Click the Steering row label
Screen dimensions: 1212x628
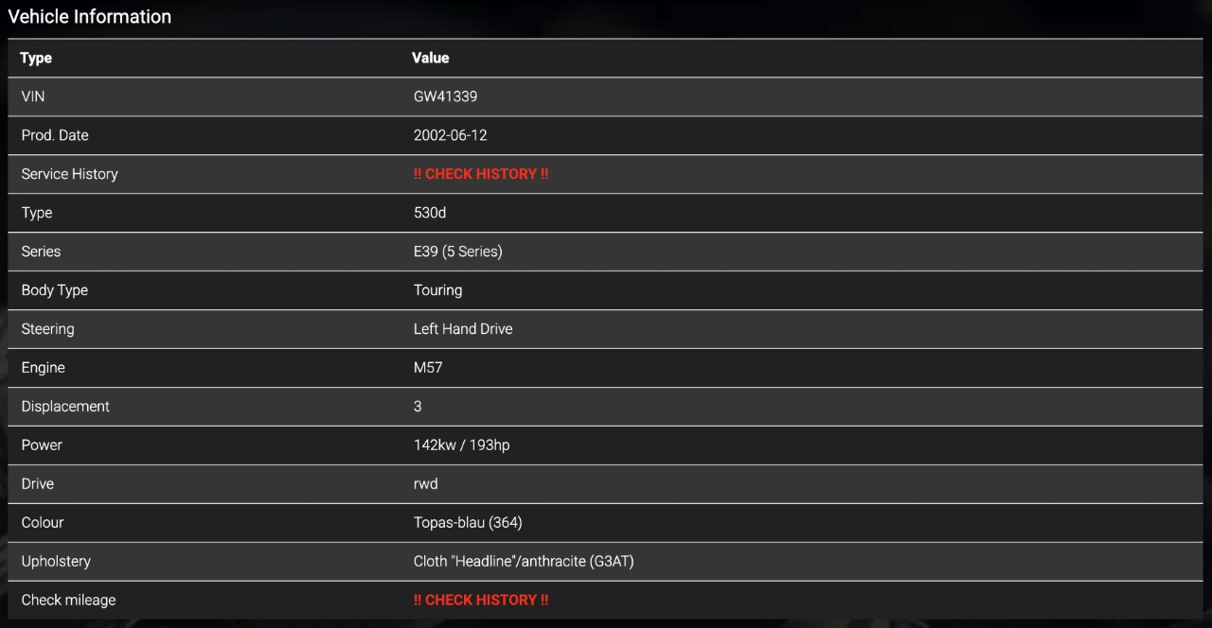click(47, 329)
